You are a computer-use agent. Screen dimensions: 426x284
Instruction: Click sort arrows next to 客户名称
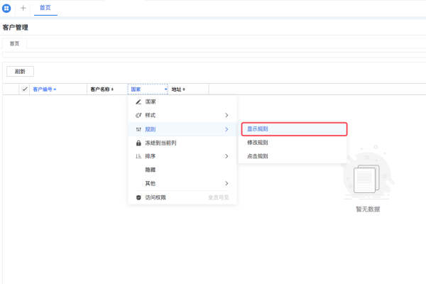[x=112, y=89]
